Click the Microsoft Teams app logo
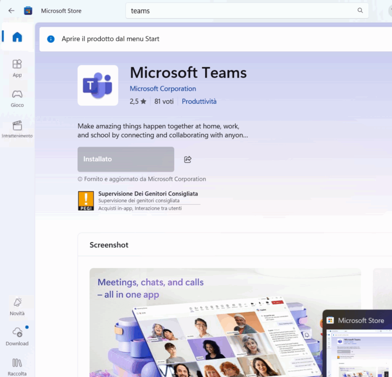Image resolution: width=392 pixels, height=377 pixels. [x=98, y=85]
